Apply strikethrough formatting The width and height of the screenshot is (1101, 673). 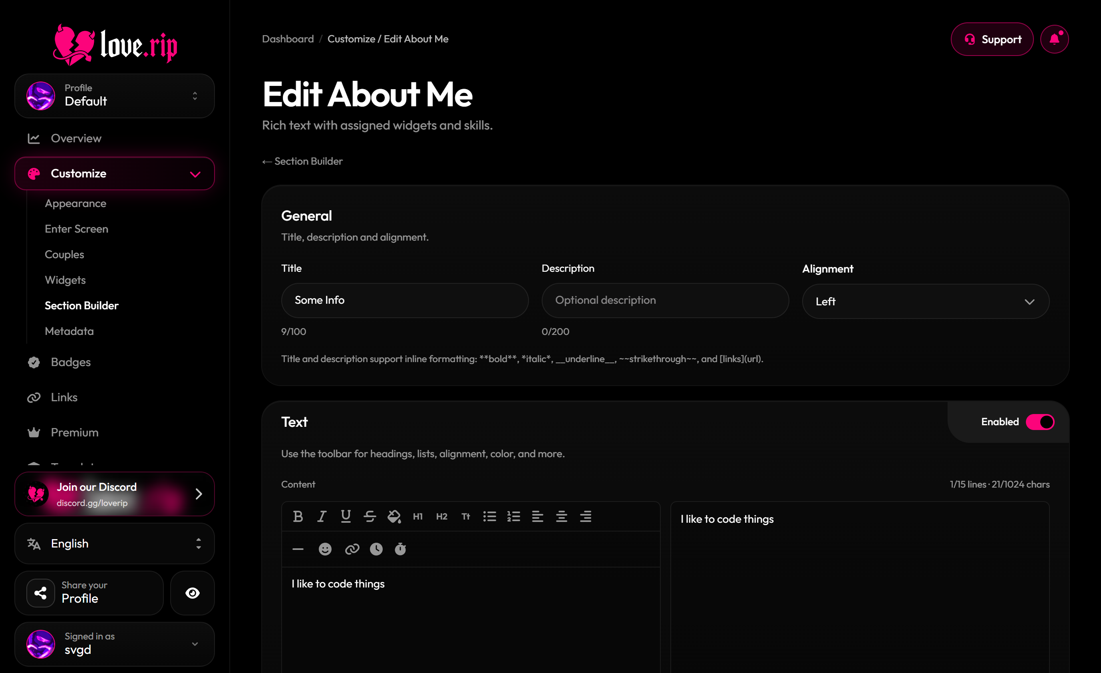point(370,517)
